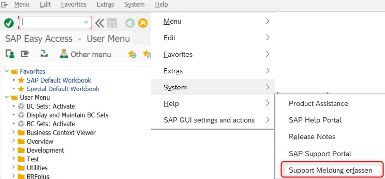Select Display and Maintain BC Sets entry
The image size is (385, 179).
tap(68, 115)
